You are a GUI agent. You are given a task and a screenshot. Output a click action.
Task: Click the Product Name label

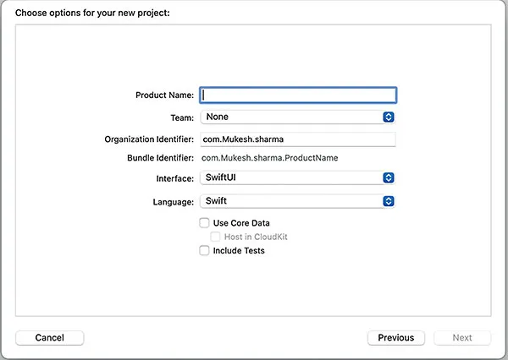[165, 95]
